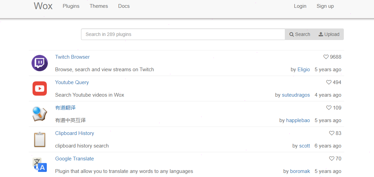Focus the plugin search input field

coord(183,34)
